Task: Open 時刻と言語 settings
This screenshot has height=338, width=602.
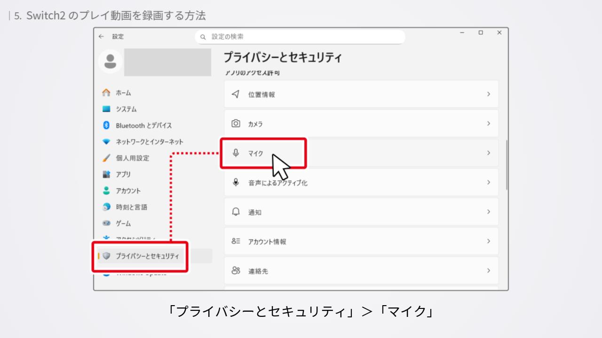Action: pyautogui.click(x=131, y=207)
